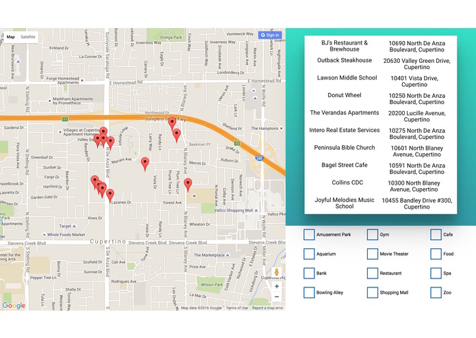
Task: Select The Verandas Apartments entry
Action: [345, 113]
